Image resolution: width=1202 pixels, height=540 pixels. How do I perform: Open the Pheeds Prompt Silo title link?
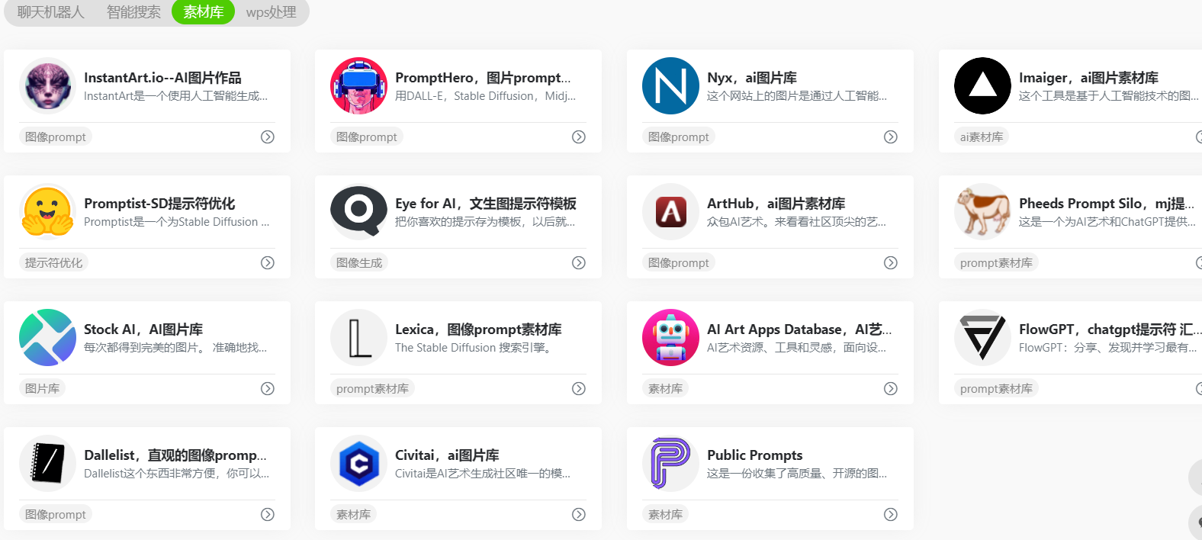tap(1107, 204)
